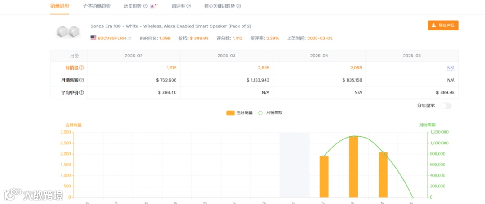Viewport: 485px width, 204px height.
Task: Click the help icon next to 月销量
Action: click(x=82, y=68)
